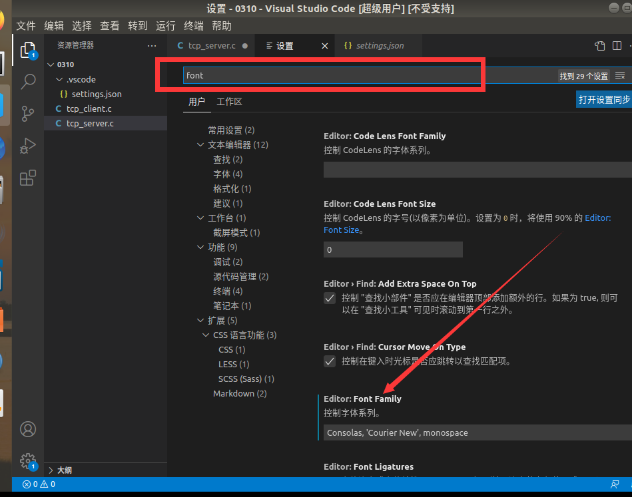Collapse the CSS 语言功能 (3) group
632x497 pixels.
206,335
